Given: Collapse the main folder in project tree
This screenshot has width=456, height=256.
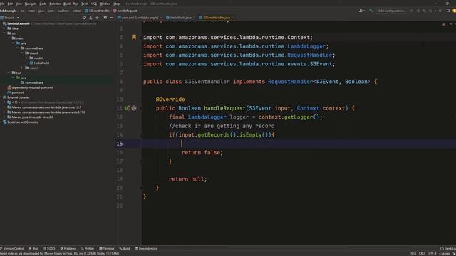Looking at the screenshot, I should pos(9,38).
